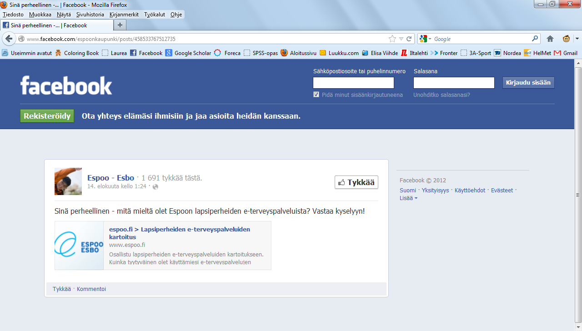Viewport: 582px width, 331px height.
Task: Click the Kommentoi link below the post
Action: click(x=91, y=289)
